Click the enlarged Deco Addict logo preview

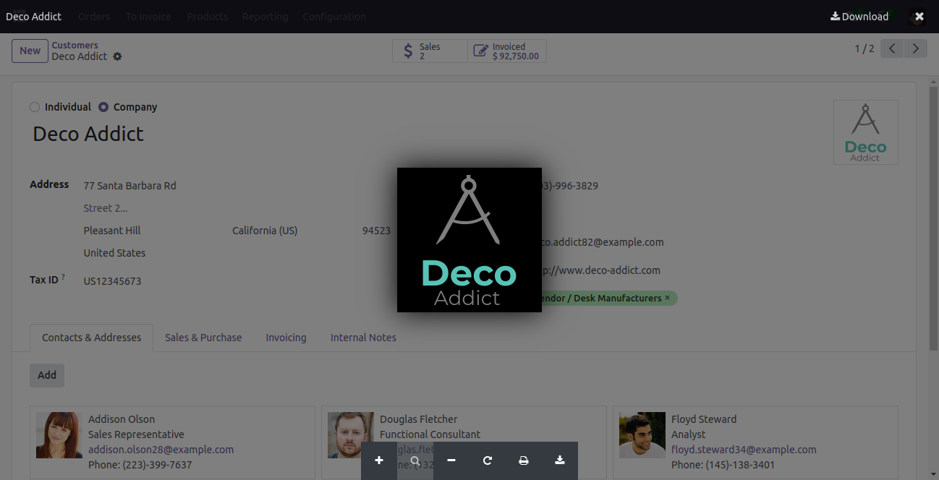pyautogui.click(x=469, y=240)
